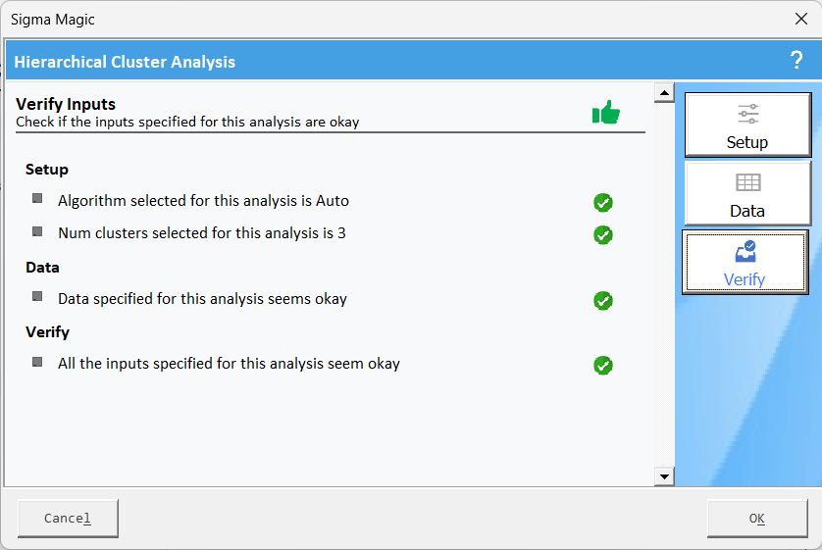This screenshot has height=550, width=822.
Task: Click square bullet beside All the inputs line
Action: click(x=37, y=362)
